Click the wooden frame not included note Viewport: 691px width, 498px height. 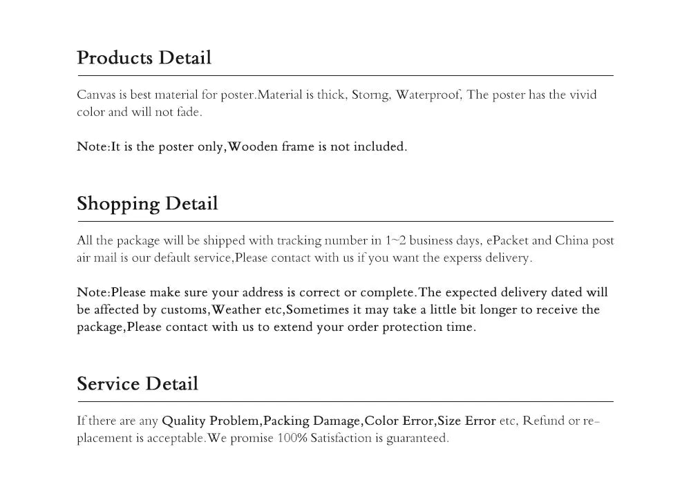click(242, 146)
